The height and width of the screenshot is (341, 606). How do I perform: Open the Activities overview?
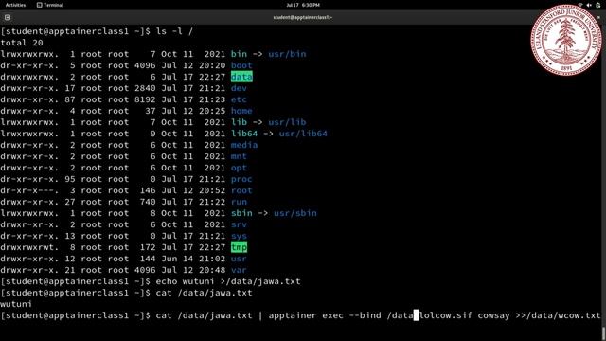tap(15, 5)
